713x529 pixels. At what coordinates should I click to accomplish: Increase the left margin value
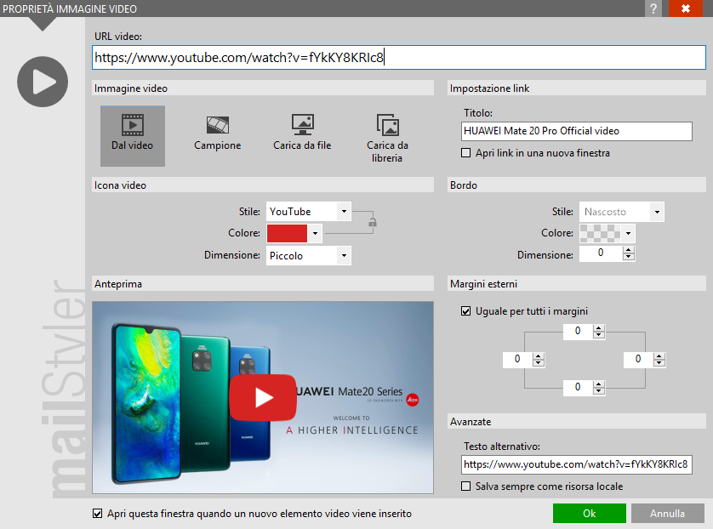[x=539, y=356]
